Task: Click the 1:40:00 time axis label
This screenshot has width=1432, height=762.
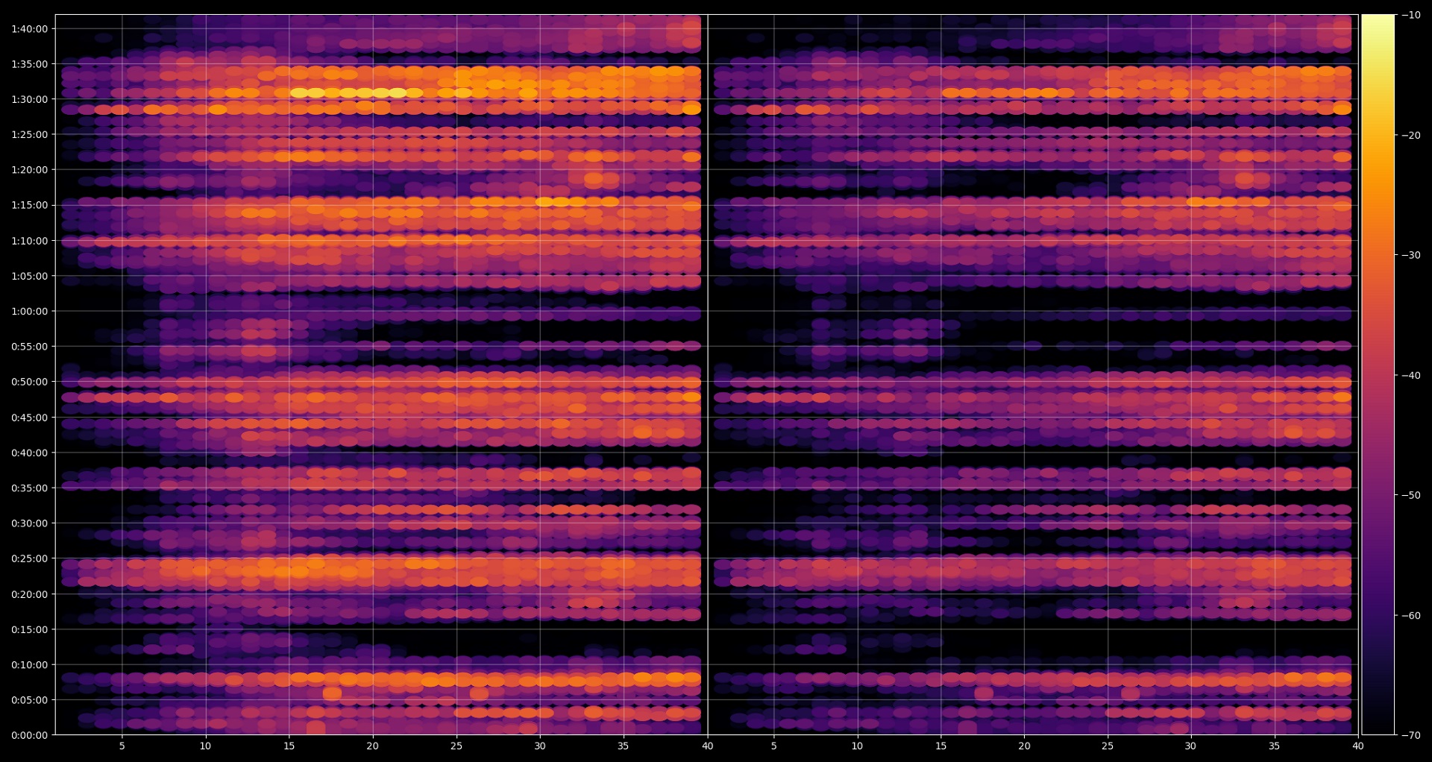Action: [29, 29]
